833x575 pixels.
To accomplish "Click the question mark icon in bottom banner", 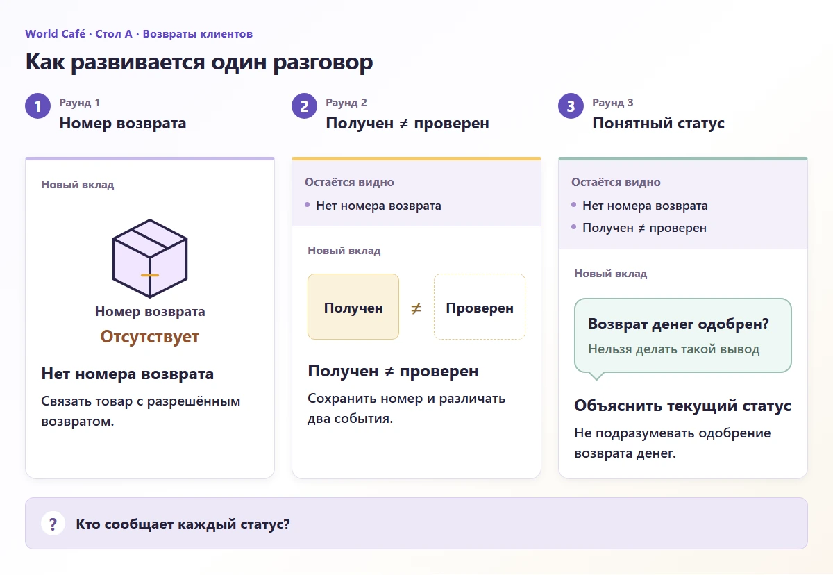I will point(53,524).
